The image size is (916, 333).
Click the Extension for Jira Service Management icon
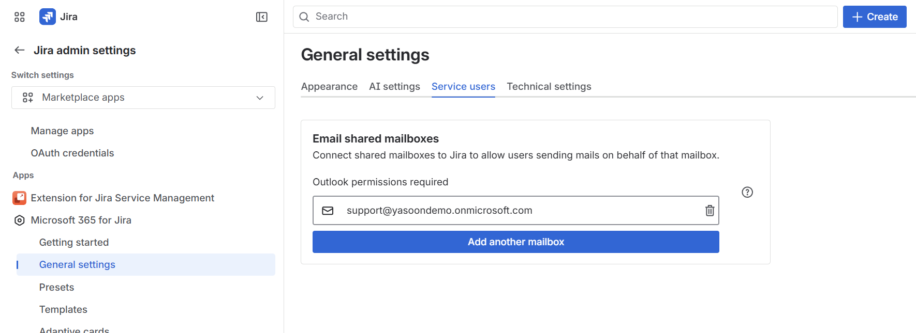[19, 198]
